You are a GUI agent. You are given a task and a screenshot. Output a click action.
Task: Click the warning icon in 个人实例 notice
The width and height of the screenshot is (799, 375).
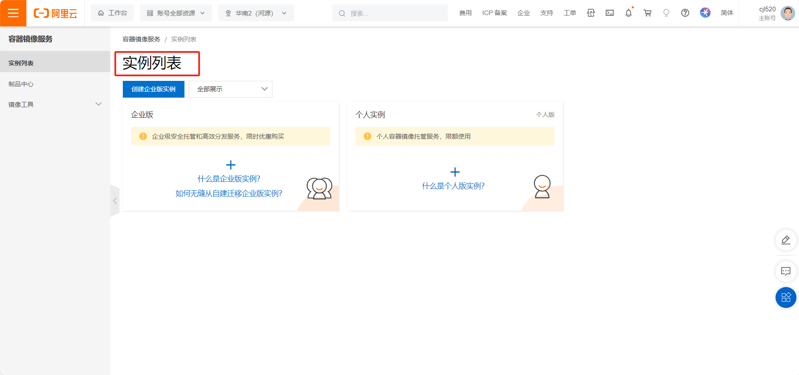(367, 136)
